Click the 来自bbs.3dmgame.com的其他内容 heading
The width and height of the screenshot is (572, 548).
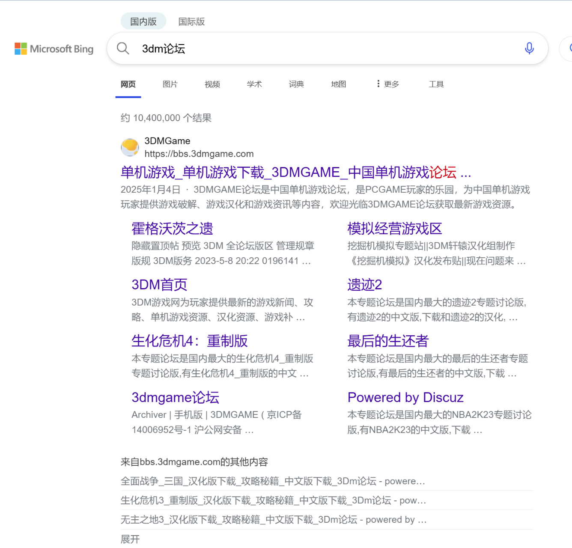(x=194, y=462)
